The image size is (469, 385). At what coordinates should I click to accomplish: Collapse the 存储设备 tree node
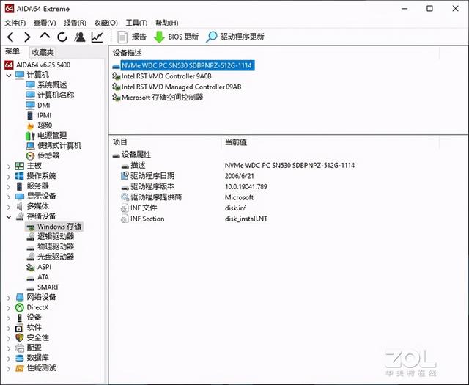(x=9, y=217)
